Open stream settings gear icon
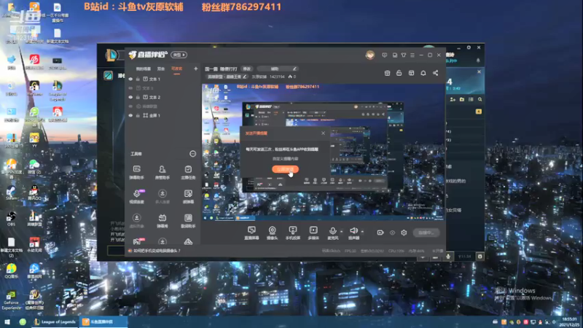The width and height of the screenshot is (583, 328). pyautogui.click(x=404, y=233)
